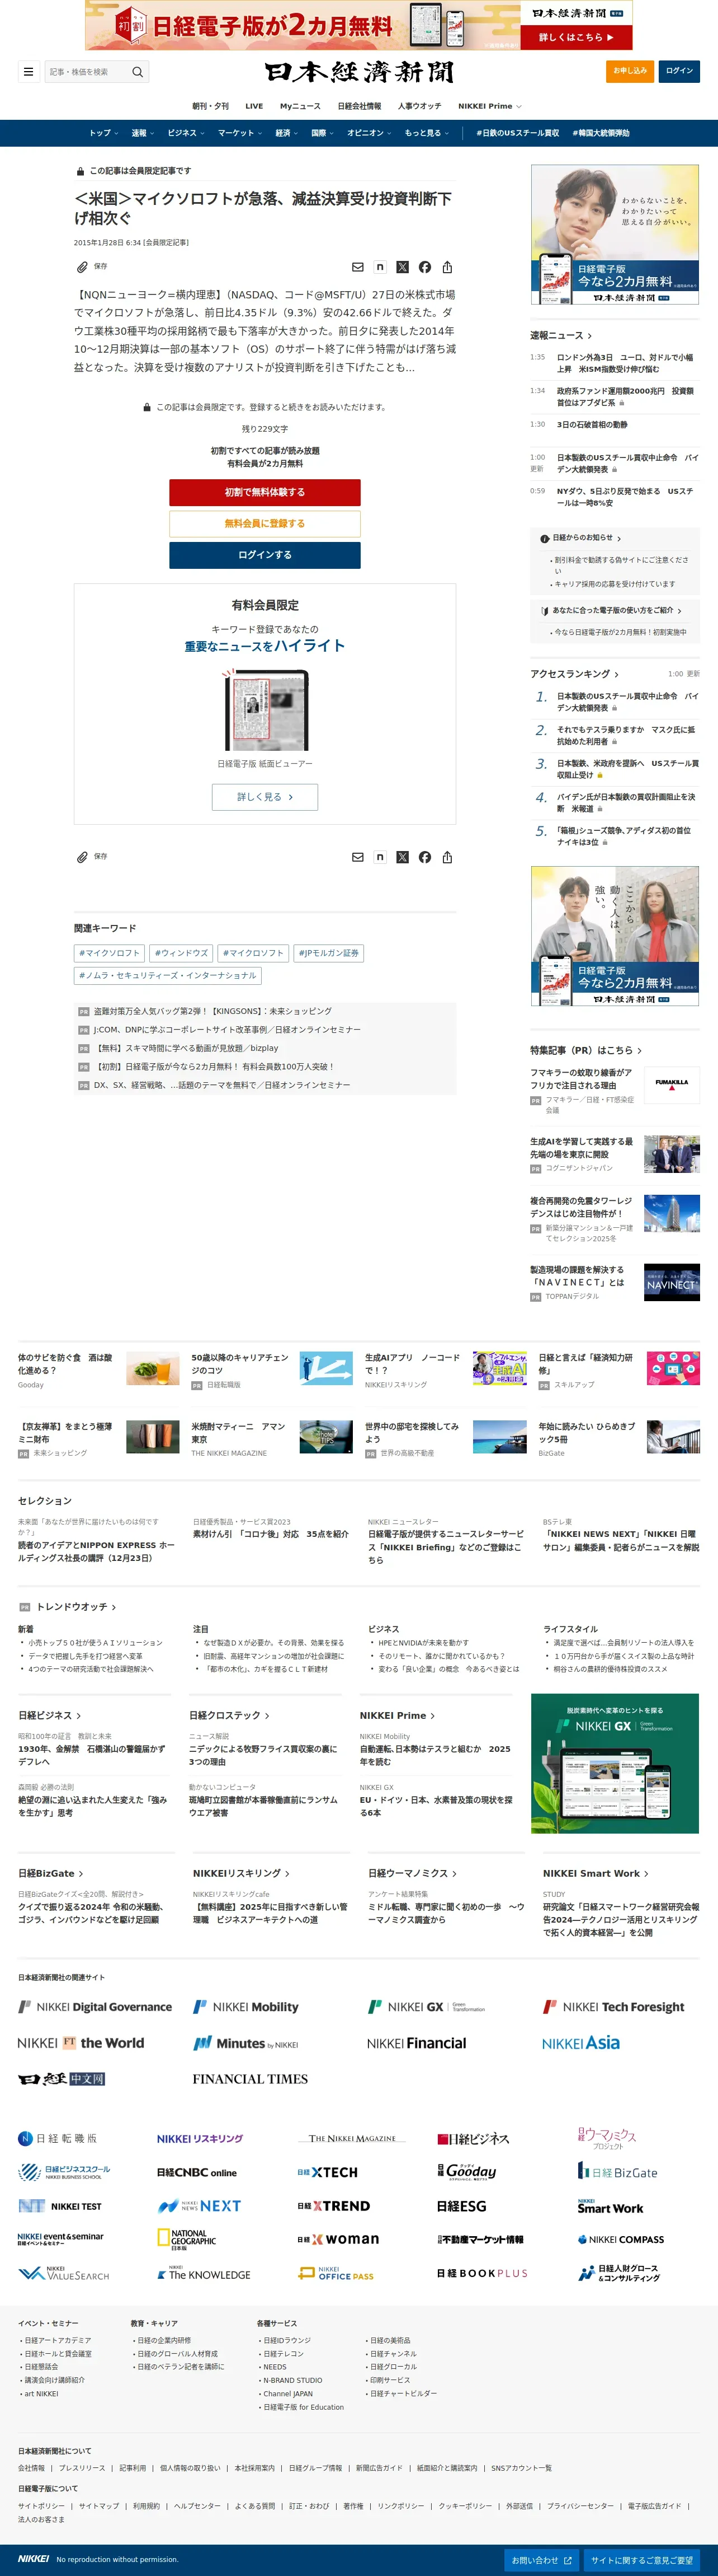Click the bottom note share icon
This screenshot has height=2576, width=718.
[x=380, y=857]
